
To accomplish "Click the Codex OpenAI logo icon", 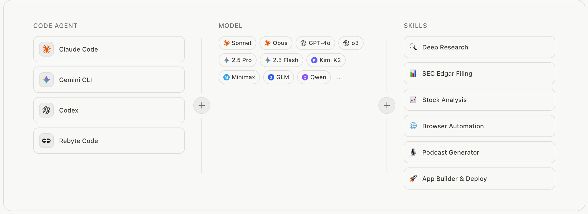I will tap(46, 110).
